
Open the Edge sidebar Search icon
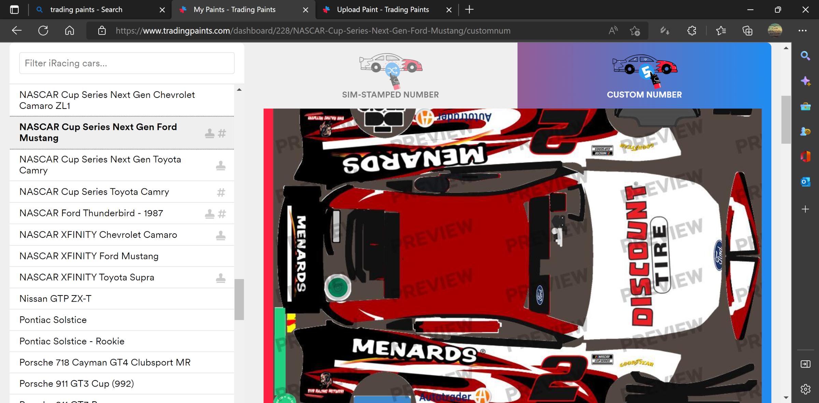pyautogui.click(x=805, y=56)
